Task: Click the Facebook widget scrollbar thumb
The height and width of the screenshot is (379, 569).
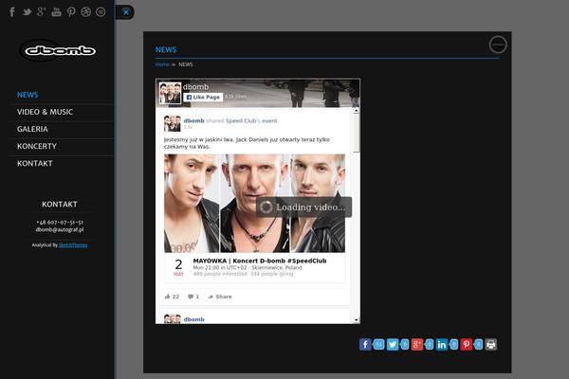Action: (356, 133)
